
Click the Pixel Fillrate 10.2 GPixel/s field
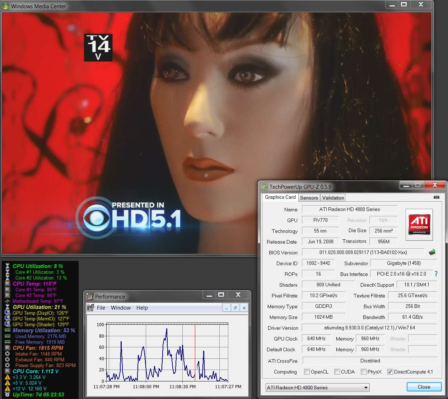click(323, 295)
